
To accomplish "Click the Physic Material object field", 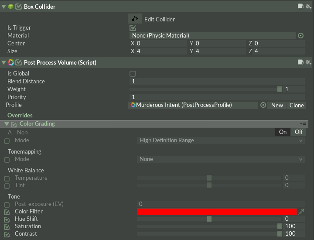I will [x=212, y=36].
